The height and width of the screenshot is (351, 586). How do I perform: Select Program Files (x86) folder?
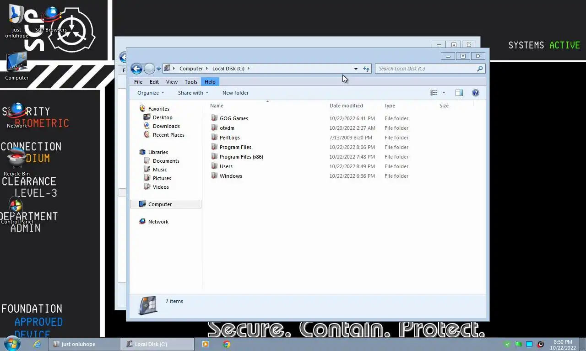(241, 157)
